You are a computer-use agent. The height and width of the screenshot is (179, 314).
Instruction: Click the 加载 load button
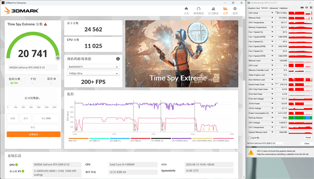pos(13,118)
